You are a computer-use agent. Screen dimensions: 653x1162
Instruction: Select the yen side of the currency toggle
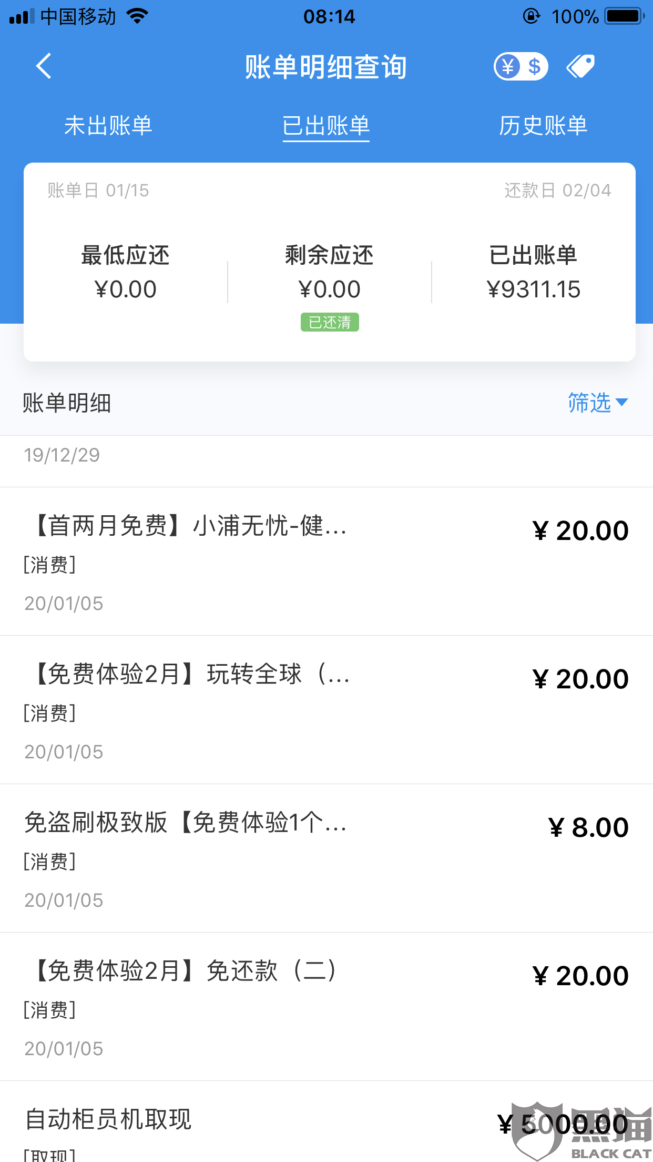507,66
